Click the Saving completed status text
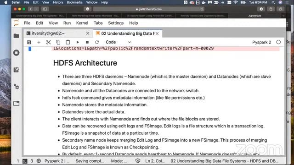This screenshot has height=165, width=294. (x=90, y=161)
